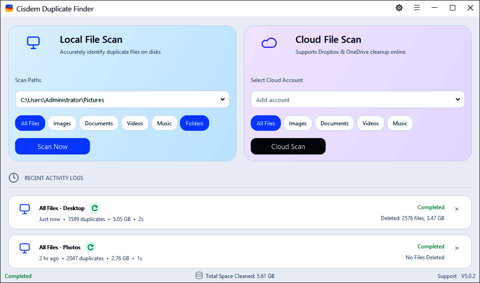The width and height of the screenshot is (480, 283).
Task: Click the disk icon beside Total Space Cleaned
Action: click(x=199, y=276)
